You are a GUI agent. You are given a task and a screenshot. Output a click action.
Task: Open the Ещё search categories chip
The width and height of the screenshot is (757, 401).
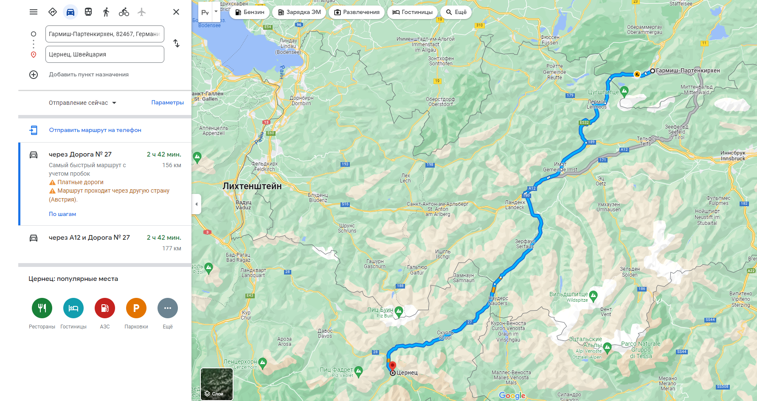point(456,12)
